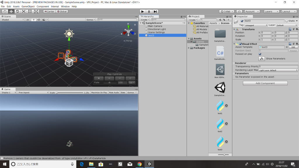Click the Asset Template object picker circle
Viewport: 299px width, 168px height.
[x=287, y=47]
